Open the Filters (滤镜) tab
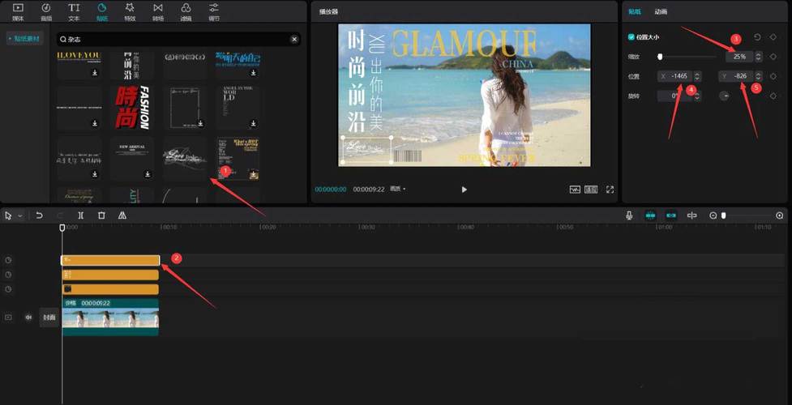This screenshot has height=405, width=792. point(186,11)
